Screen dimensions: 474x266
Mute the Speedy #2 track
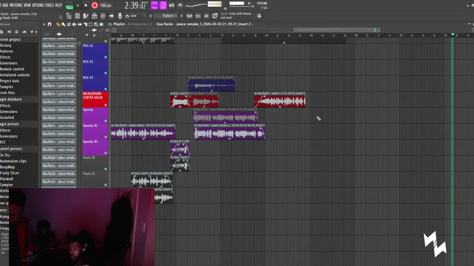[x=106, y=137]
